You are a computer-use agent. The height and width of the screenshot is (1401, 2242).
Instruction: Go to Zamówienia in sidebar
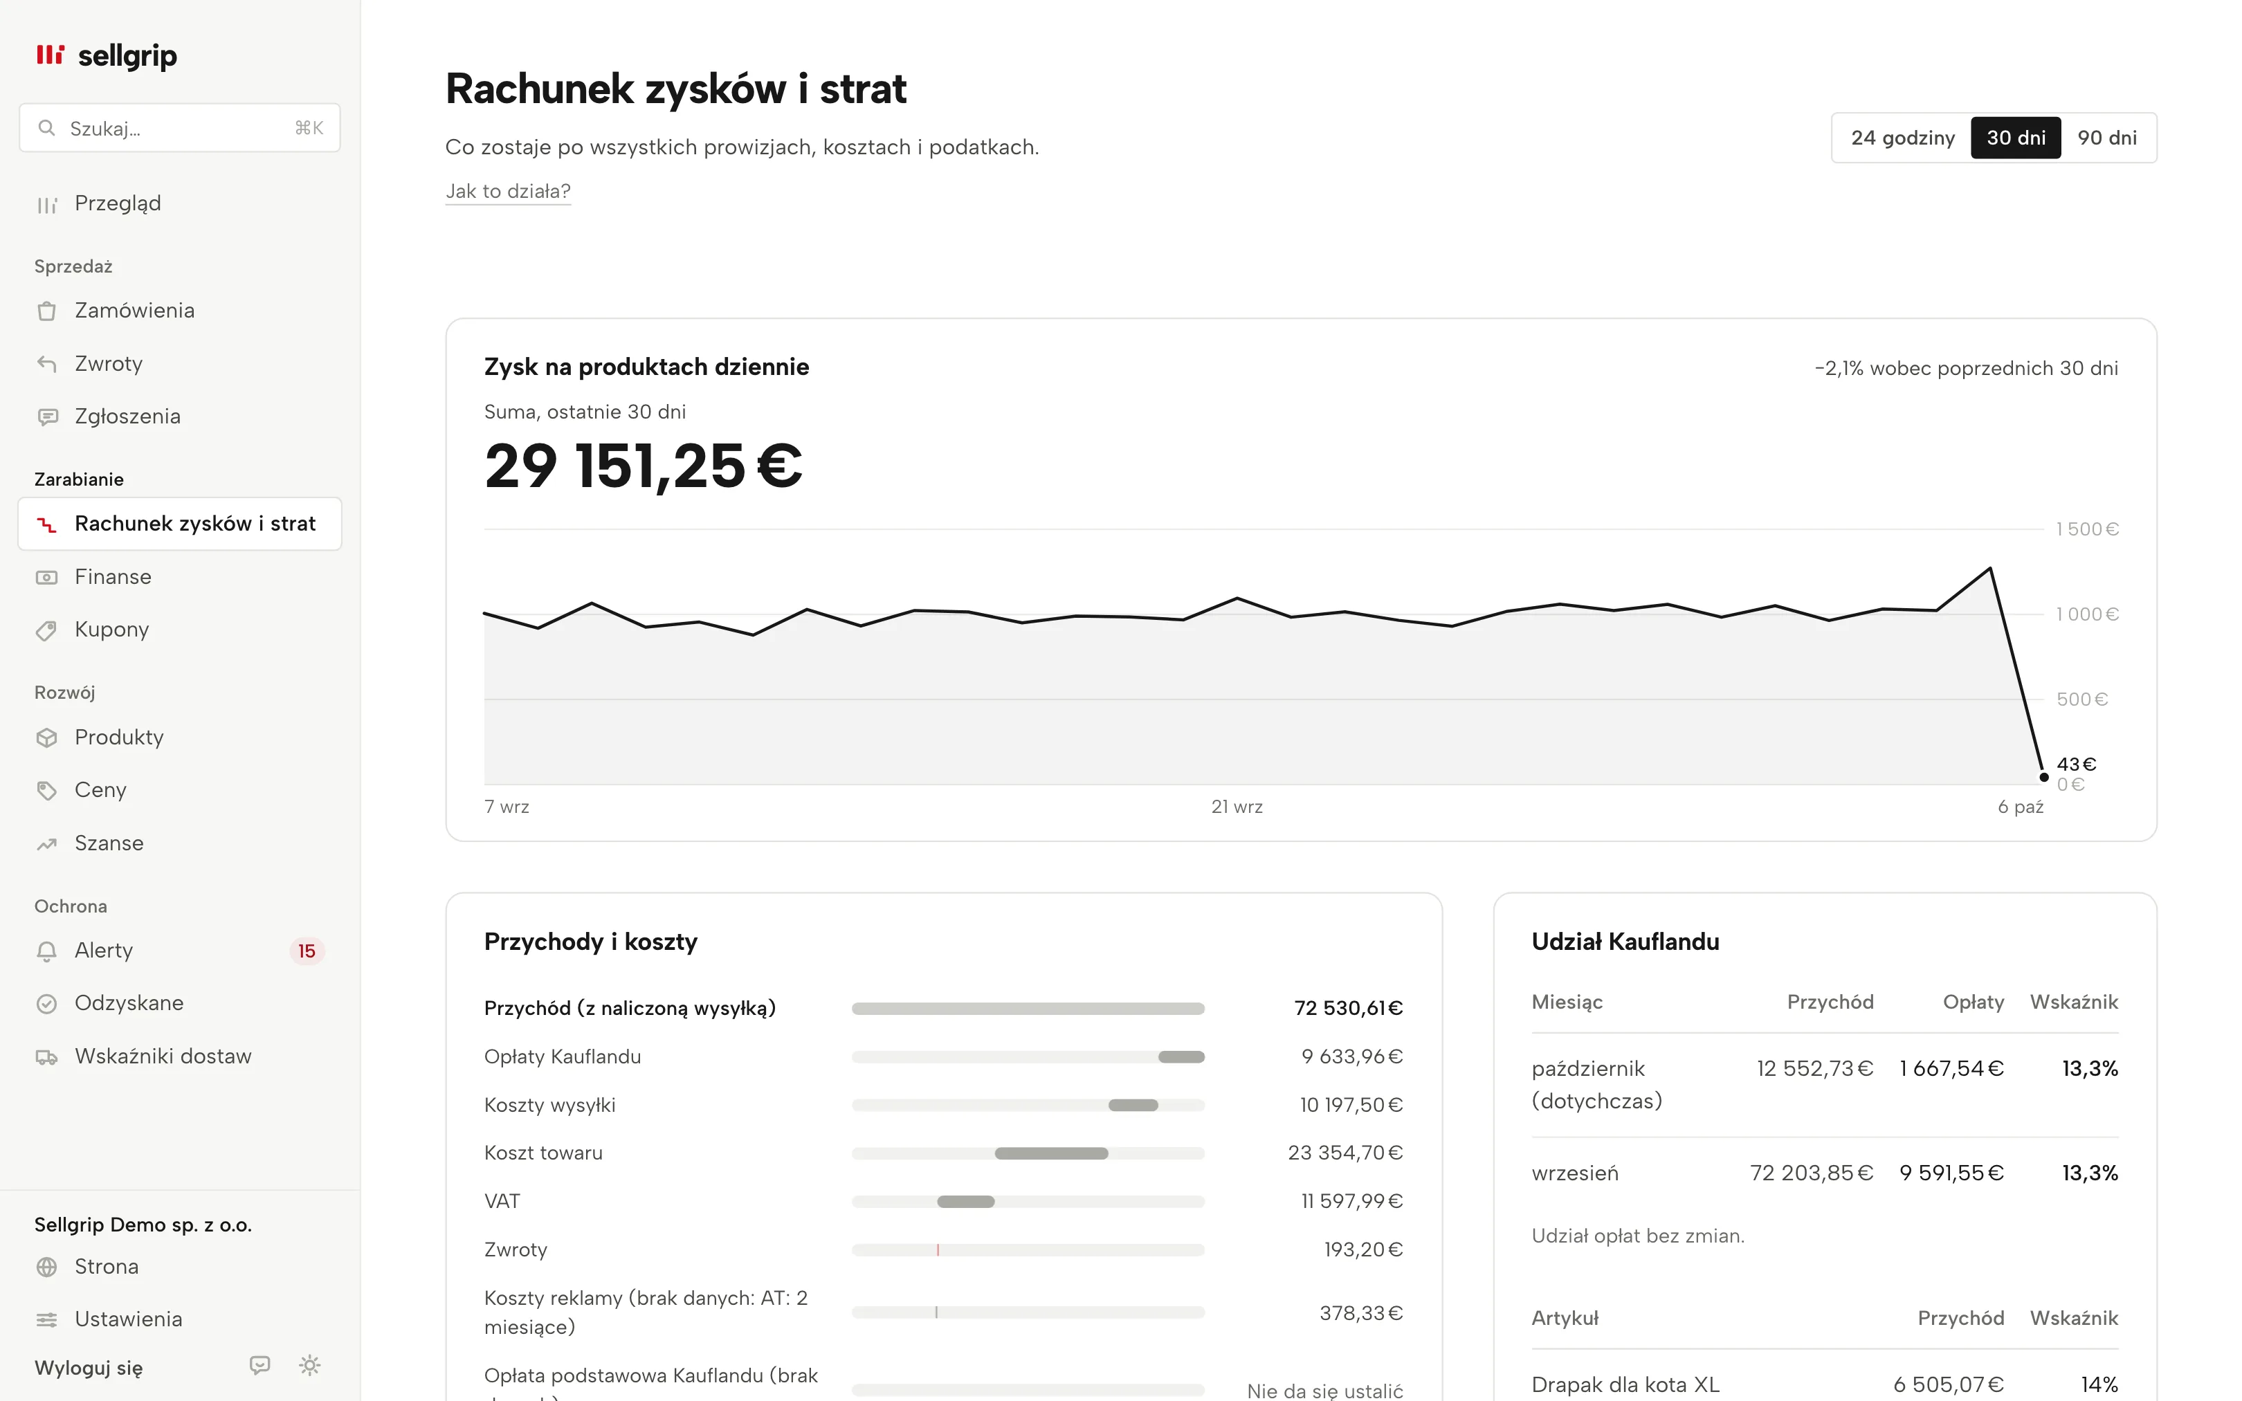point(180,311)
